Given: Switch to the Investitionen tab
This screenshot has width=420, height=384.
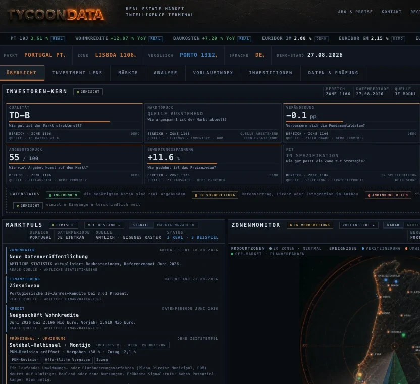Looking at the screenshot, I should click(271, 73).
